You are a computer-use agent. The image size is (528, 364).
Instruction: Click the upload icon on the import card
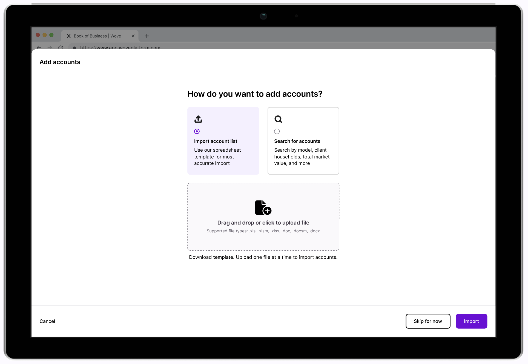[198, 119]
